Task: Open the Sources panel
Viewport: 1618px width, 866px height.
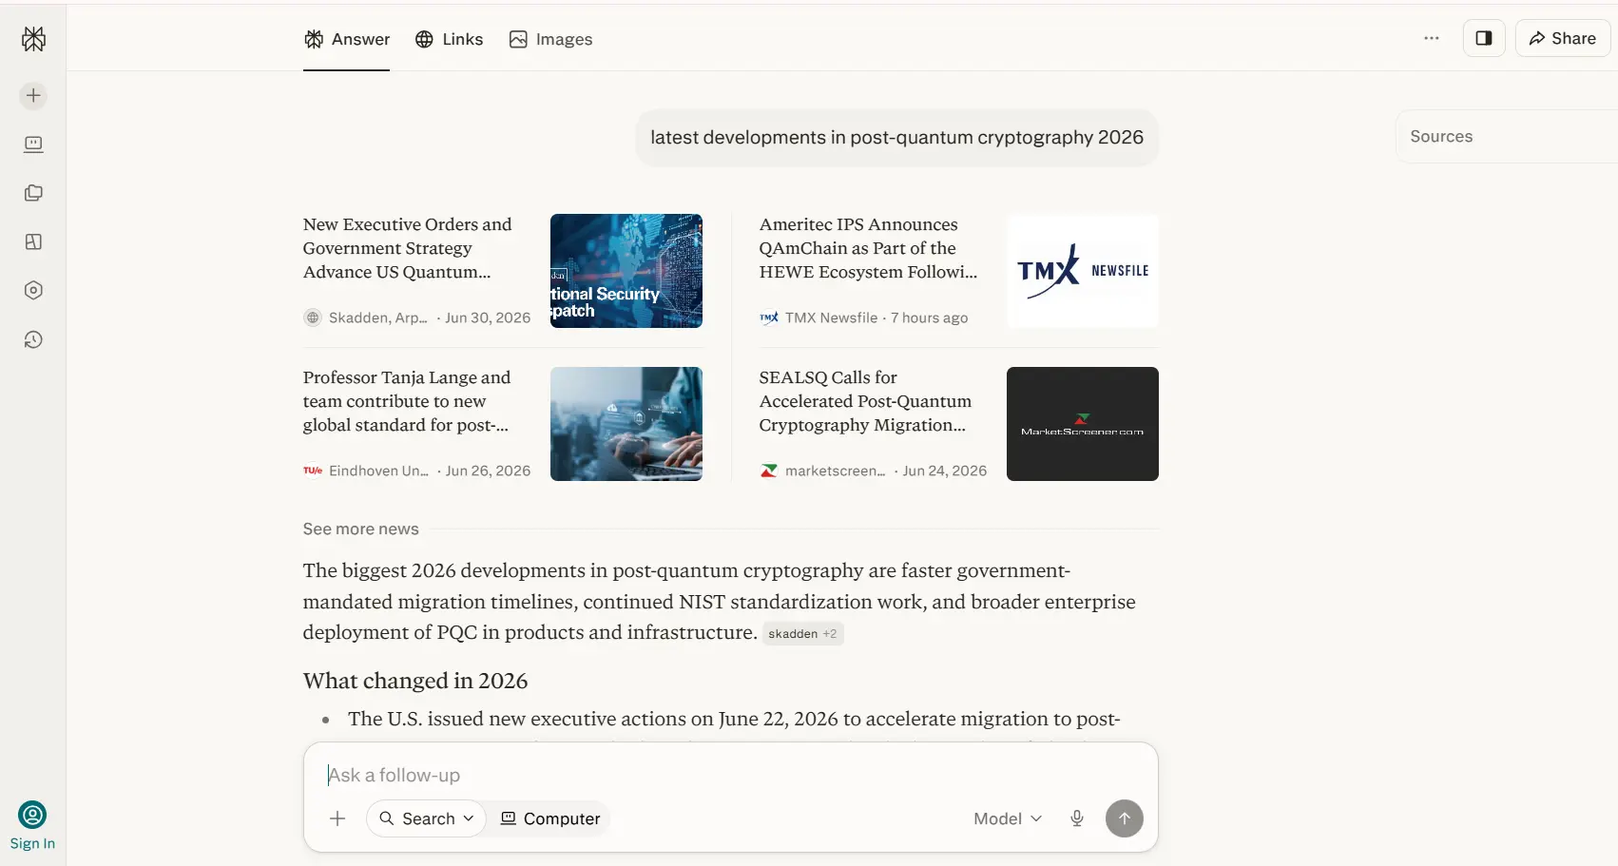Action: click(1507, 136)
